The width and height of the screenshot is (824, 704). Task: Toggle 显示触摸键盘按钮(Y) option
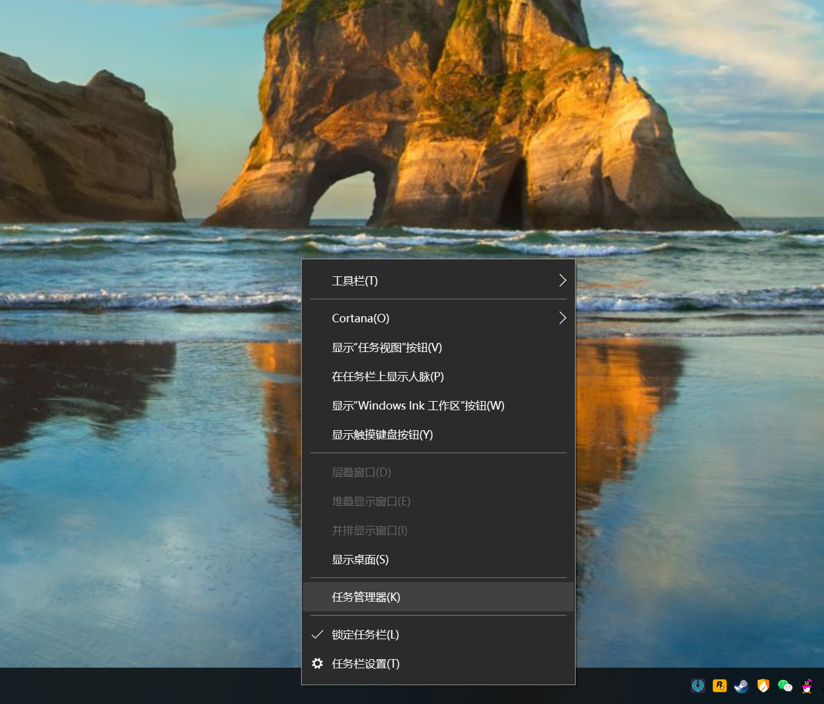[438, 434]
